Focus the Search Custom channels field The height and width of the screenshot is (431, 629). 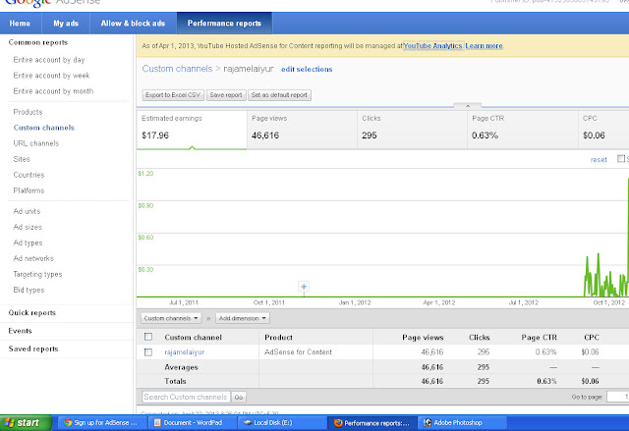click(186, 397)
